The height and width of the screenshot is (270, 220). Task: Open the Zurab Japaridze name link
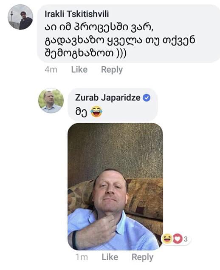[x=108, y=98]
